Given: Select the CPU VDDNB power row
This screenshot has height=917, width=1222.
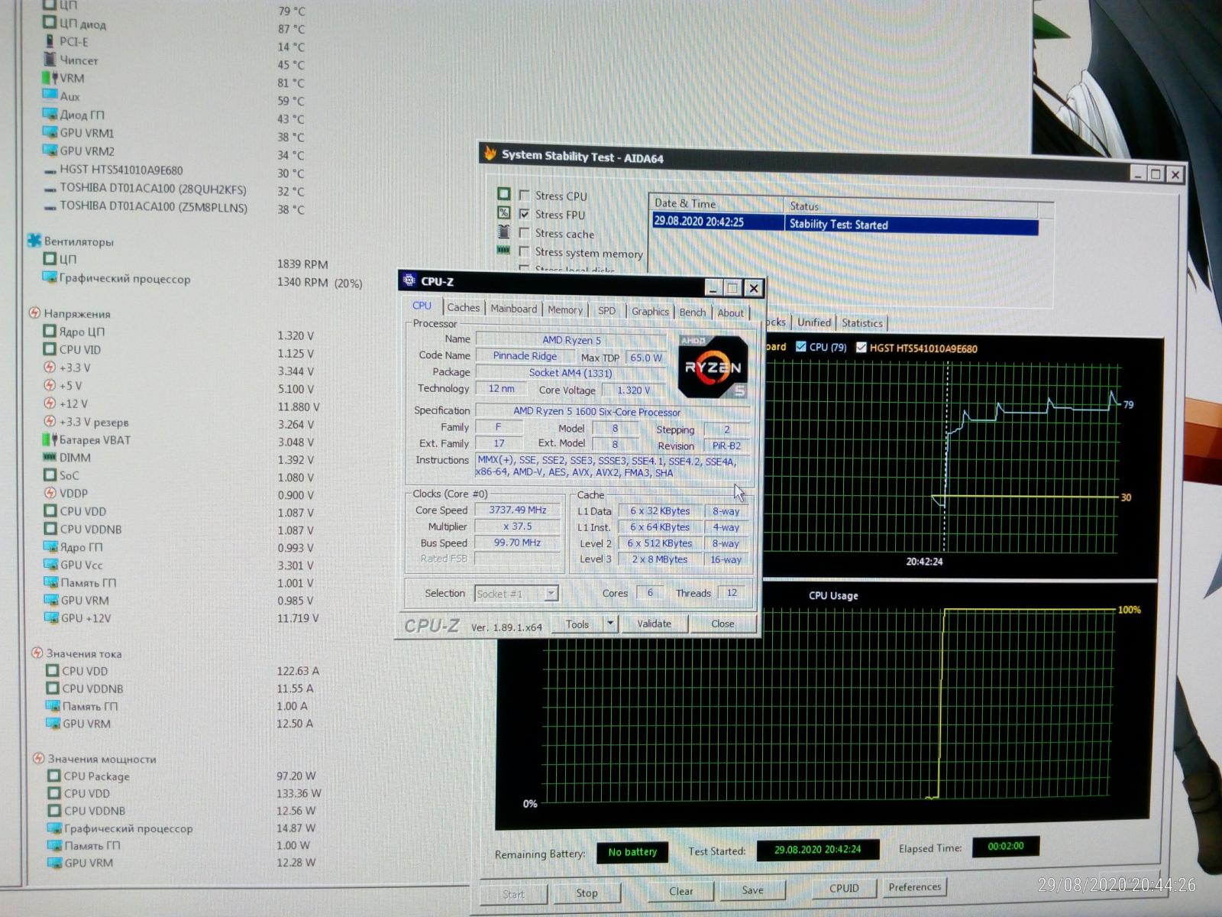Looking at the screenshot, I should (183, 811).
